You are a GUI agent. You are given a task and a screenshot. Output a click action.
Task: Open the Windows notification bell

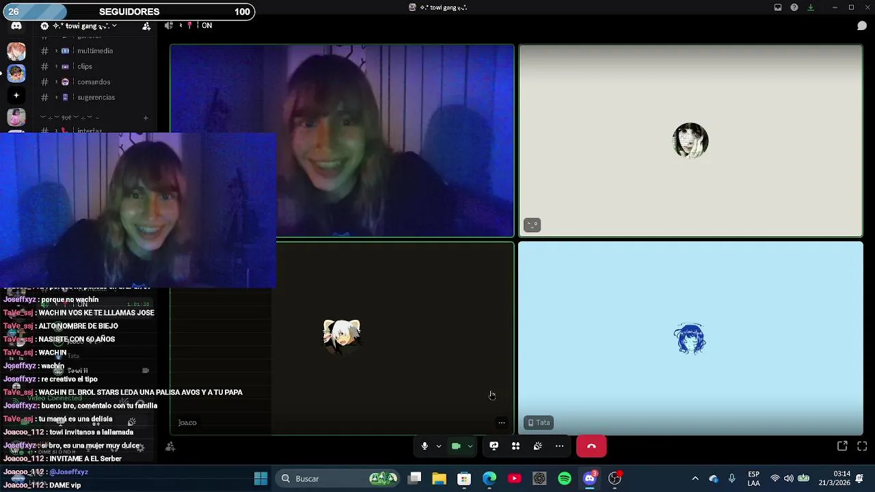tap(860, 478)
